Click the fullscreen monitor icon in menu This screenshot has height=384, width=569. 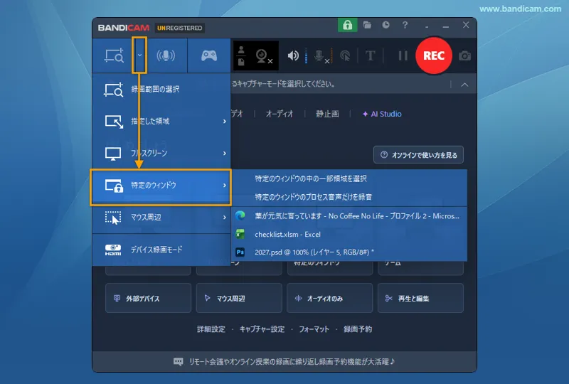(x=113, y=154)
